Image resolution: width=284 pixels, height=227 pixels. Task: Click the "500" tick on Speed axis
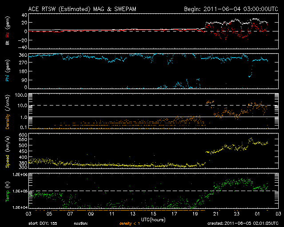(x=23, y=145)
